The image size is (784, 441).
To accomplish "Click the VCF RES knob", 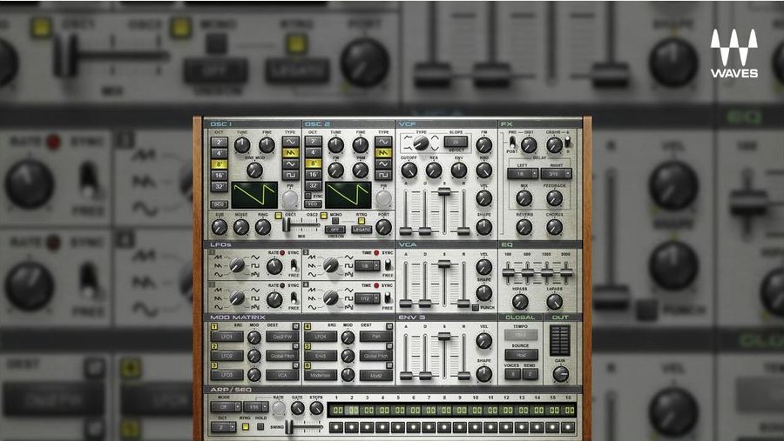I will (434, 170).
